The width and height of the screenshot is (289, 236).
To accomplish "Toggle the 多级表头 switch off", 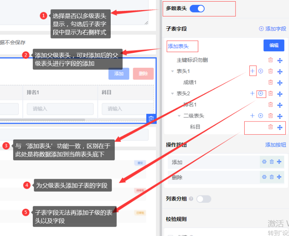I will (x=197, y=8).
